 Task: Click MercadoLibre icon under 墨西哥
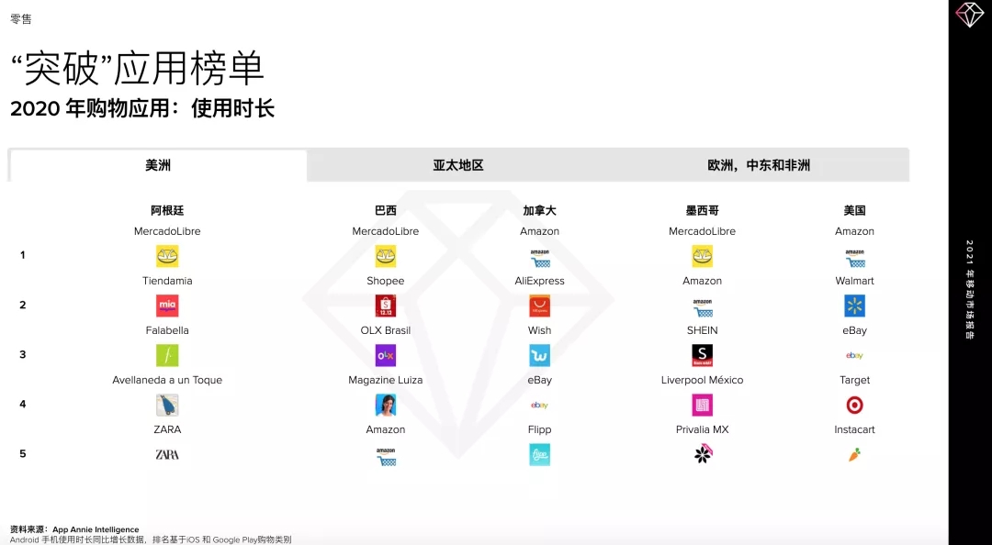[703, 256]
